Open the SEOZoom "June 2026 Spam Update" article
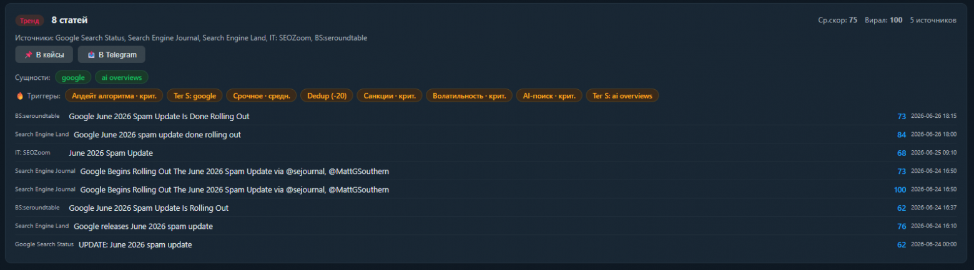This screenshot has height=270, width=974. click(x=111, y=153)
